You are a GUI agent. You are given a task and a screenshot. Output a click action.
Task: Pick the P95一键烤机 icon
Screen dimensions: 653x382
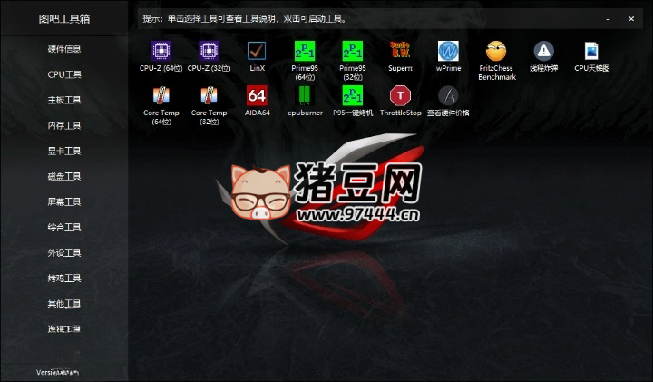352,95
